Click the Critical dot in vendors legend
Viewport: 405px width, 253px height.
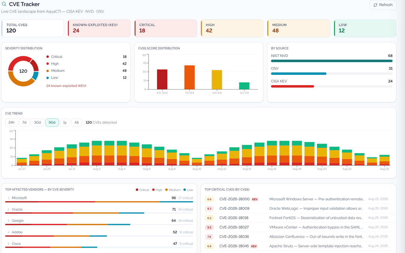pos(137,190)
